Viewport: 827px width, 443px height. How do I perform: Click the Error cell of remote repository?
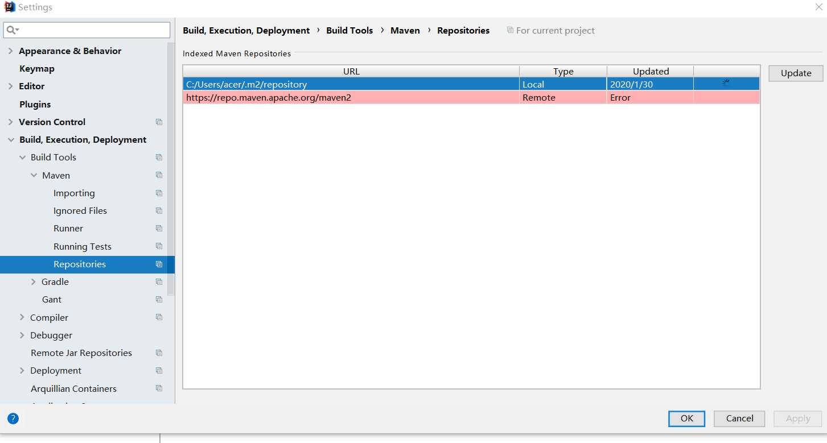pos(650,97)
